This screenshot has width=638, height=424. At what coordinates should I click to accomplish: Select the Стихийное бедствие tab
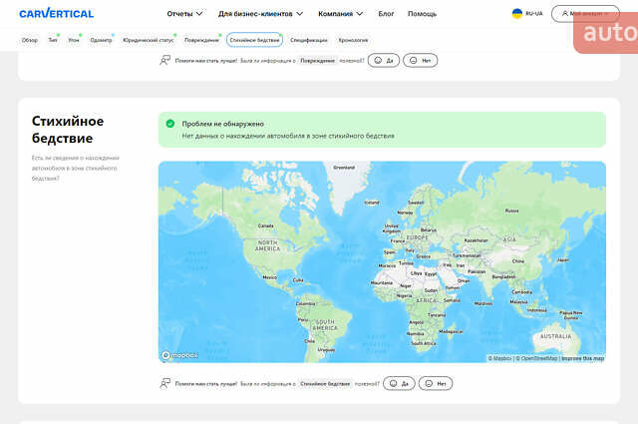coord(255,40)
